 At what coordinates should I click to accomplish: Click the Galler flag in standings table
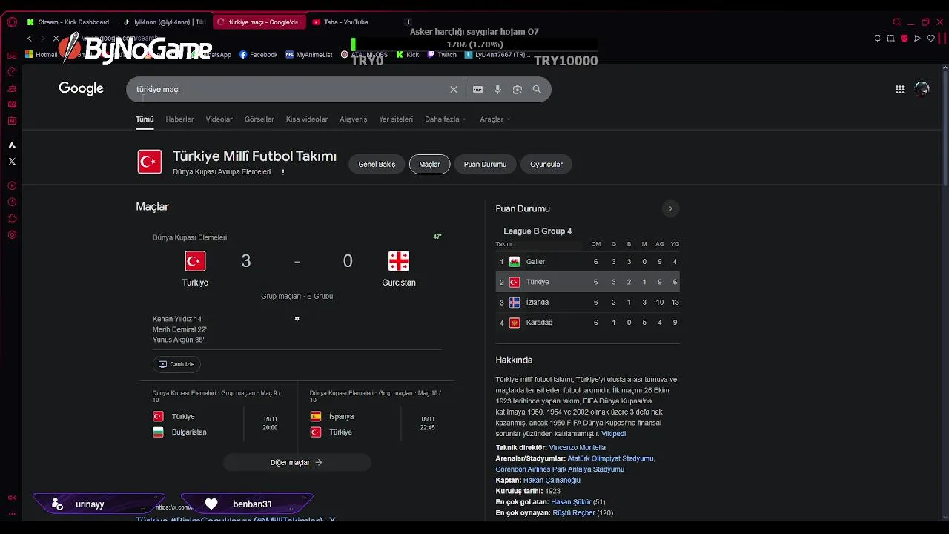click(x=515, y=262)
